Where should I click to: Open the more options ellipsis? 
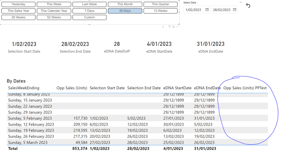click(x=178, y=27)
